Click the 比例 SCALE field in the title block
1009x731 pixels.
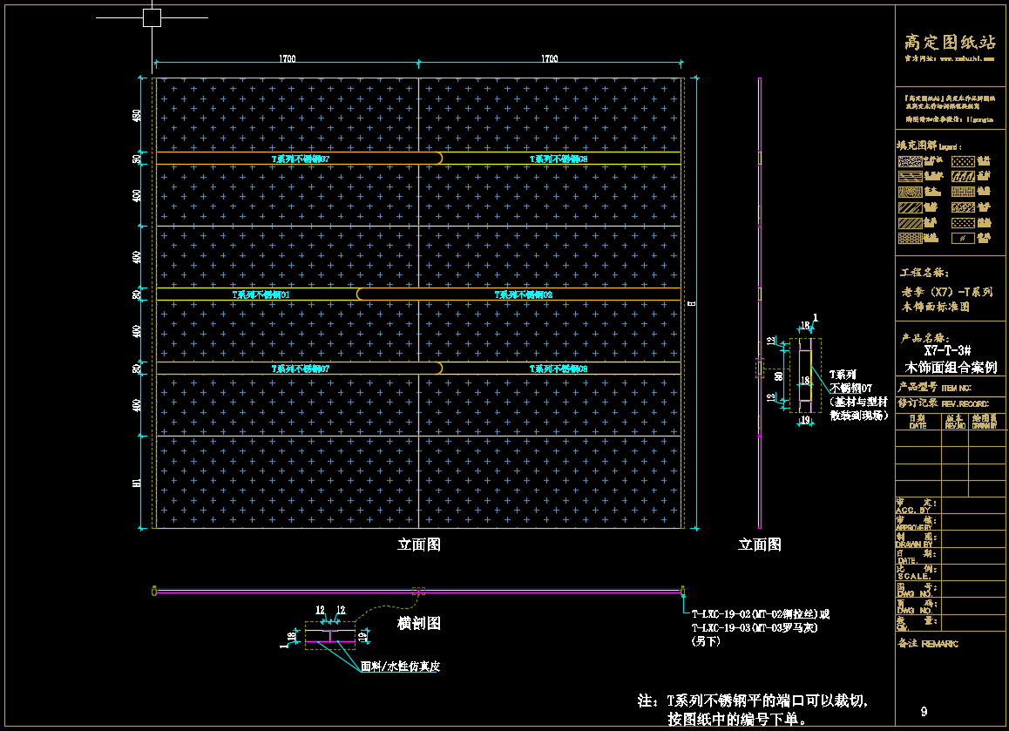(x=915, y=572)
